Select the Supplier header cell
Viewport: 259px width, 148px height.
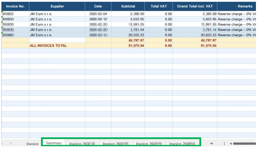coord(57,6)
